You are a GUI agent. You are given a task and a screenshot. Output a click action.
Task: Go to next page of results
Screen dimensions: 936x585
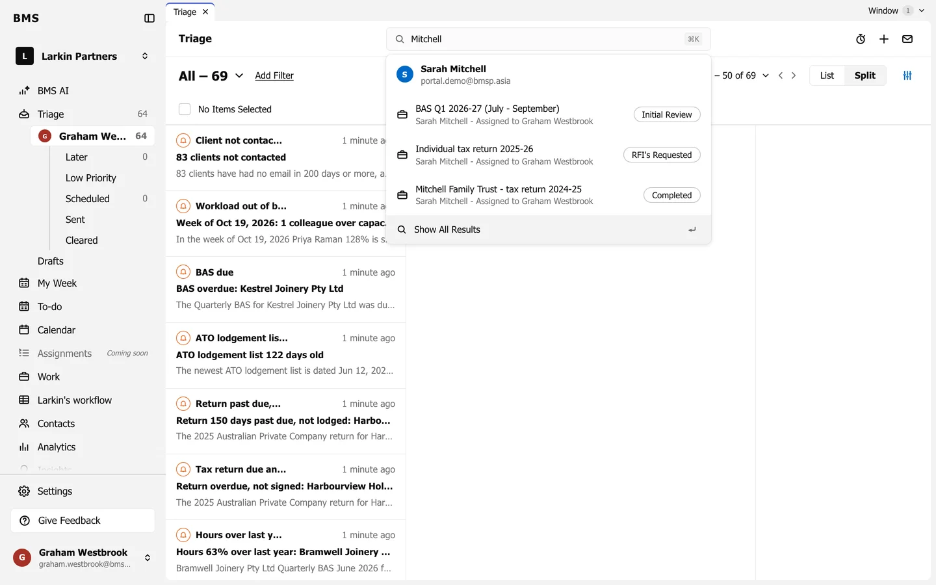pos(794,75)
